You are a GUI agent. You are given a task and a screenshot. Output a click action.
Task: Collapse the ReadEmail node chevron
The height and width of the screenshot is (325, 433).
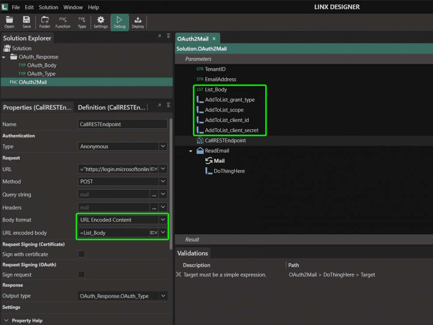191,150
